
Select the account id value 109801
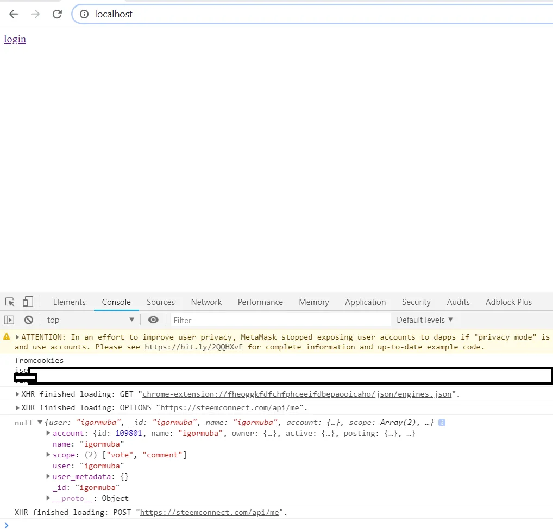pyautogui.click(x=128, y=433)
